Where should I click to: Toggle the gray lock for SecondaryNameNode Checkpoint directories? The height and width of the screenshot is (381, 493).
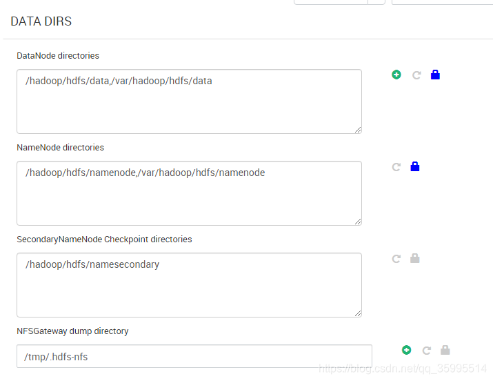pos(415,258)
